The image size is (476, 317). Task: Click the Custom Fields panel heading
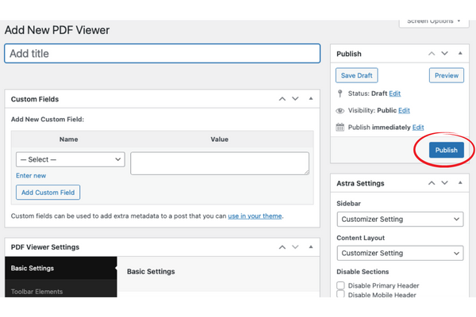point(35,99)
